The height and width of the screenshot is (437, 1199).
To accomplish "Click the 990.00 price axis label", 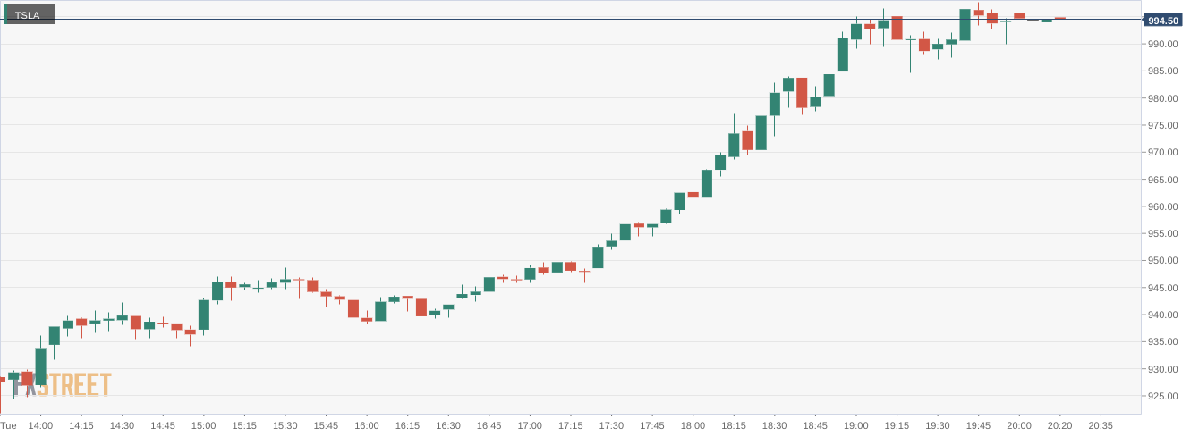I will click(1162, 44).
